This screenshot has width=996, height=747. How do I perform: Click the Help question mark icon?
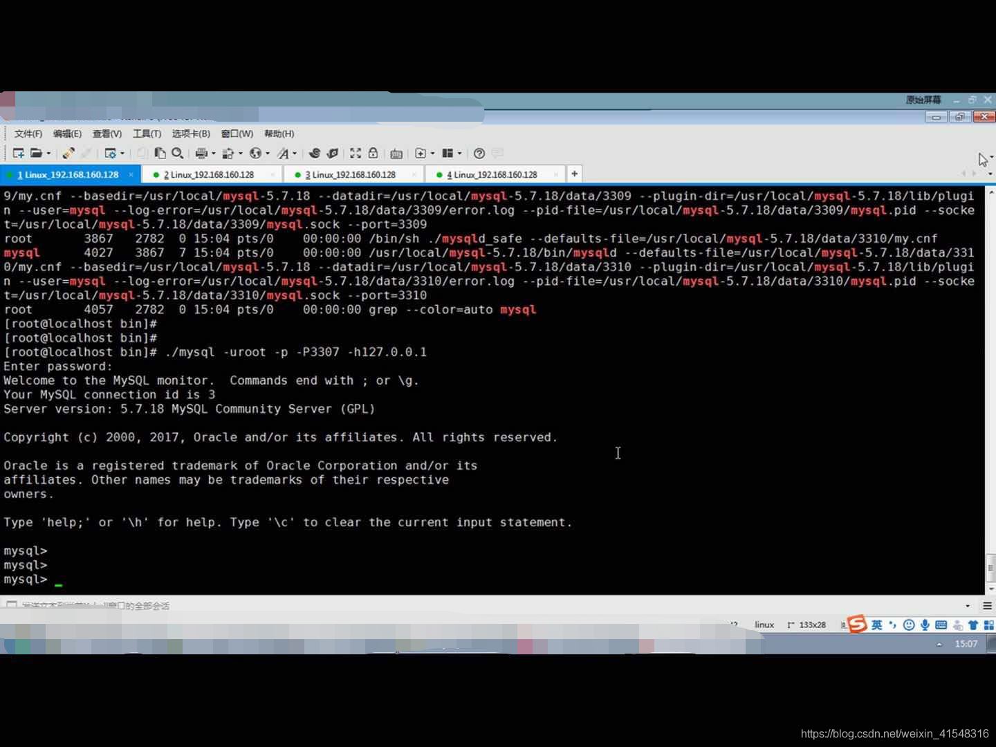click(479, 153)
